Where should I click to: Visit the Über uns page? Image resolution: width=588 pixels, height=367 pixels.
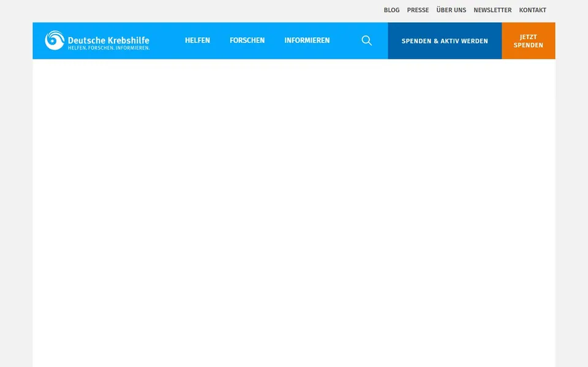451,10
